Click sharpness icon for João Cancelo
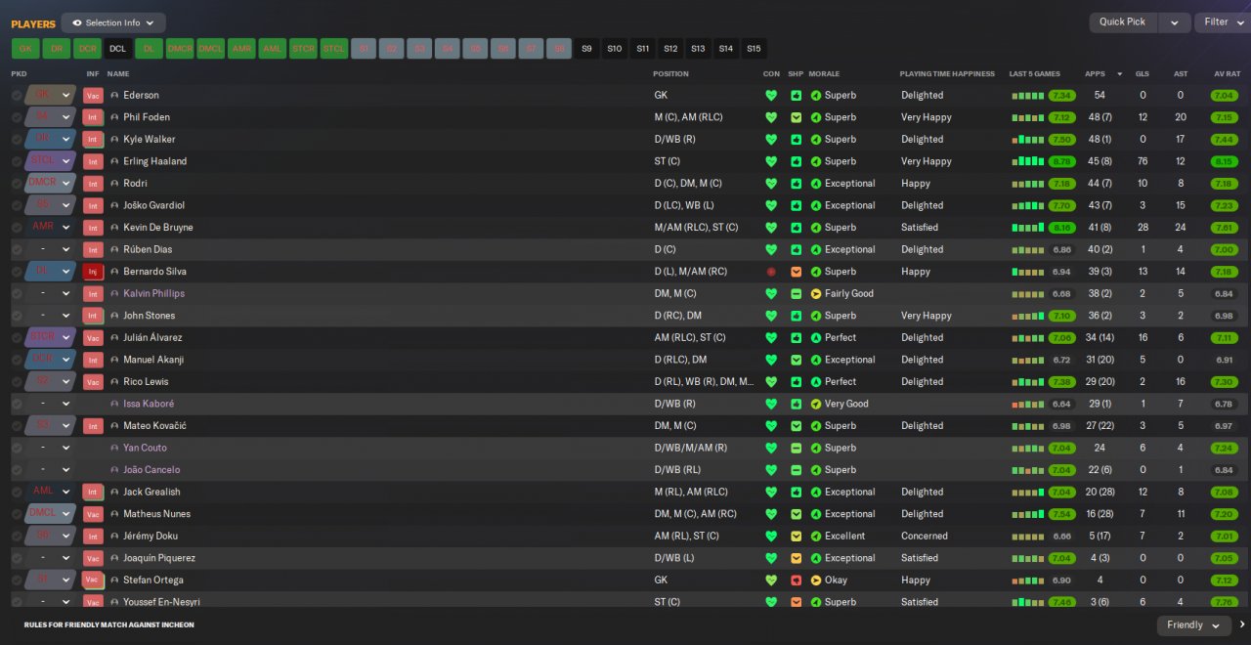The image size is (1251, 645). coord(796,470)
